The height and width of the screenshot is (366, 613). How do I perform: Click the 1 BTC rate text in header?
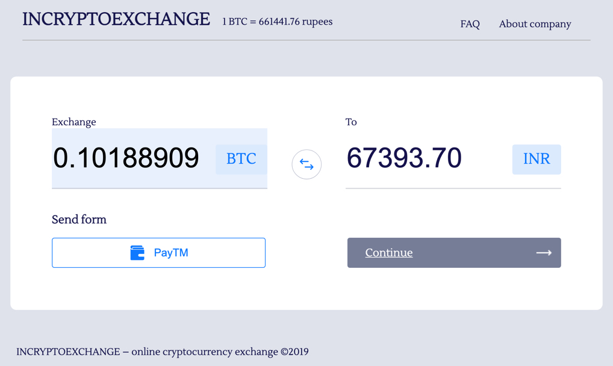[277, 22]
